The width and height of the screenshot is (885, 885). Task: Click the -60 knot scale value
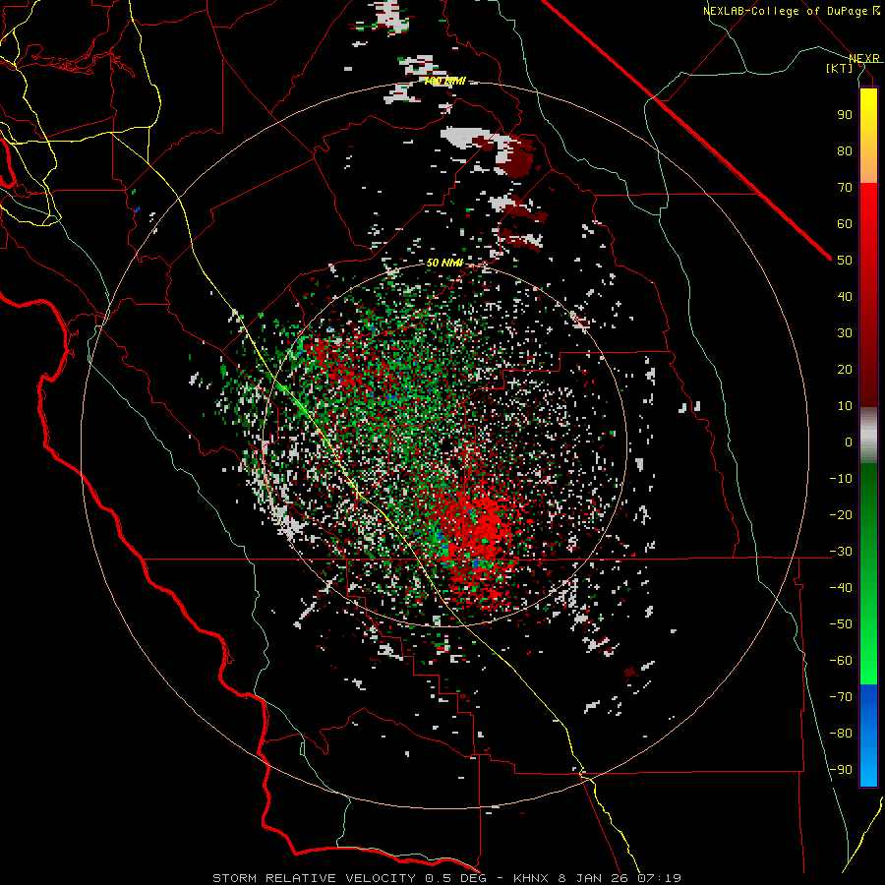click(x=841, y=661)
